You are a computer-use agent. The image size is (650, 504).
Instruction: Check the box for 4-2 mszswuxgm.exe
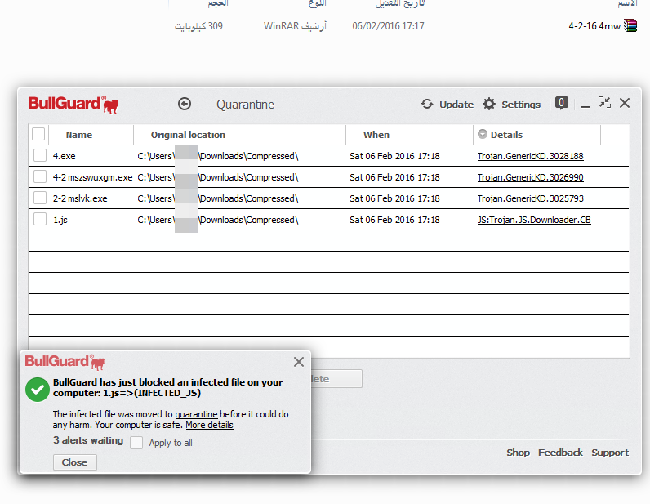pyautogui.click(x=40, y=176)
